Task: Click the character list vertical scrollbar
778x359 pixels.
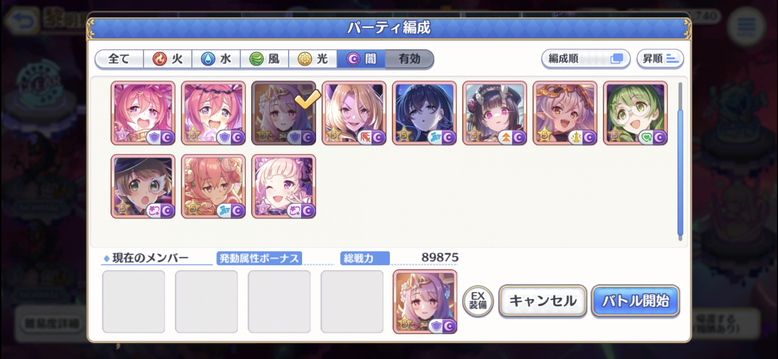Action: pyautogui.click(x=680, y=161)
